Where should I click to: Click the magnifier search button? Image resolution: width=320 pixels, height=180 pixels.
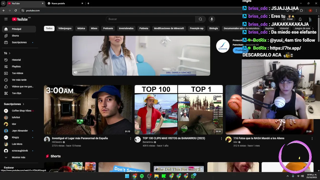click(x=200, y=19)
